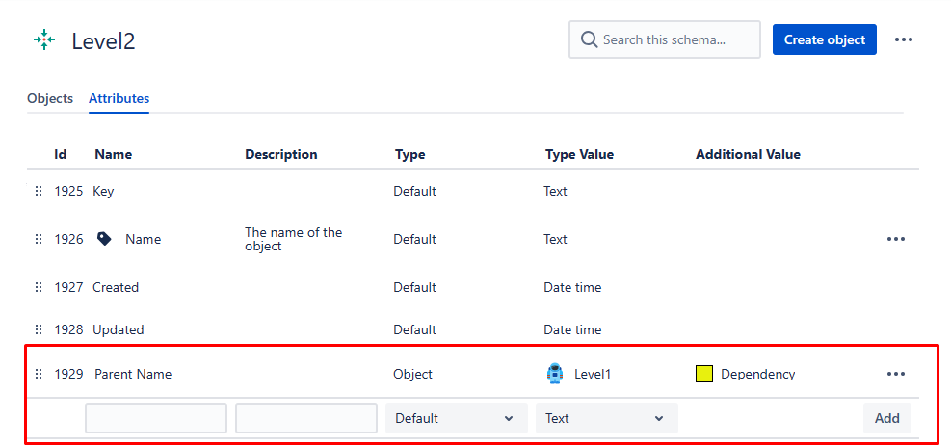Click the Create object button

tap(824, 39)
